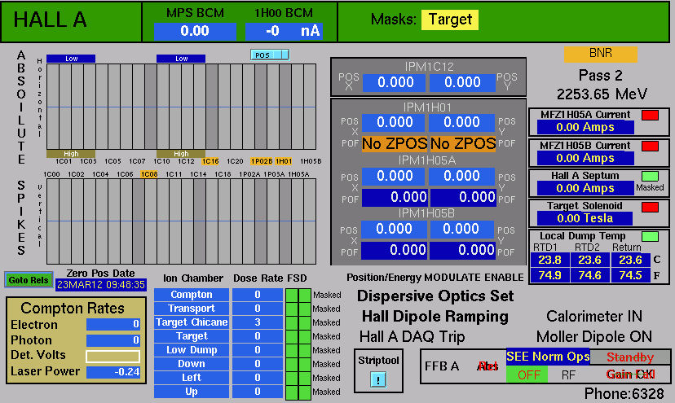Click the HALL A title
This screenshot has height=403, width=675.
50,20
